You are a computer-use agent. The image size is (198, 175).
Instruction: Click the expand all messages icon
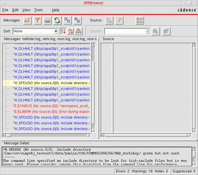67,20
